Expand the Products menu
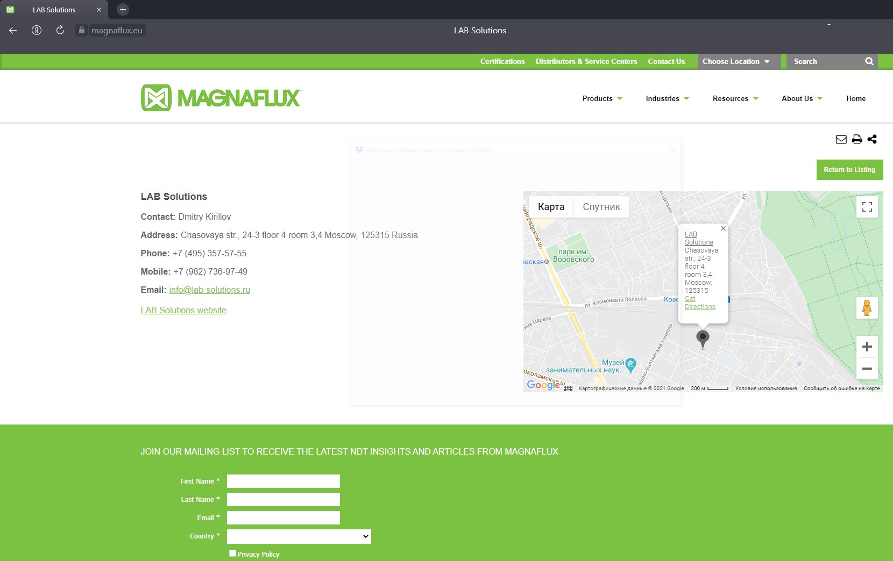The width and height of the screenshot is (893, 561). coord(602,98)
